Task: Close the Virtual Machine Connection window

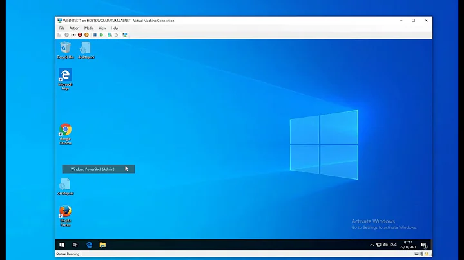Action: point(426,21)
